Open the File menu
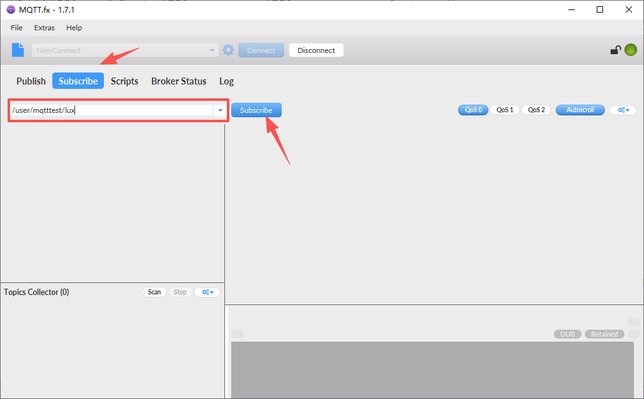This screenshot has height=399, width=644. click(x=16, y=28)
